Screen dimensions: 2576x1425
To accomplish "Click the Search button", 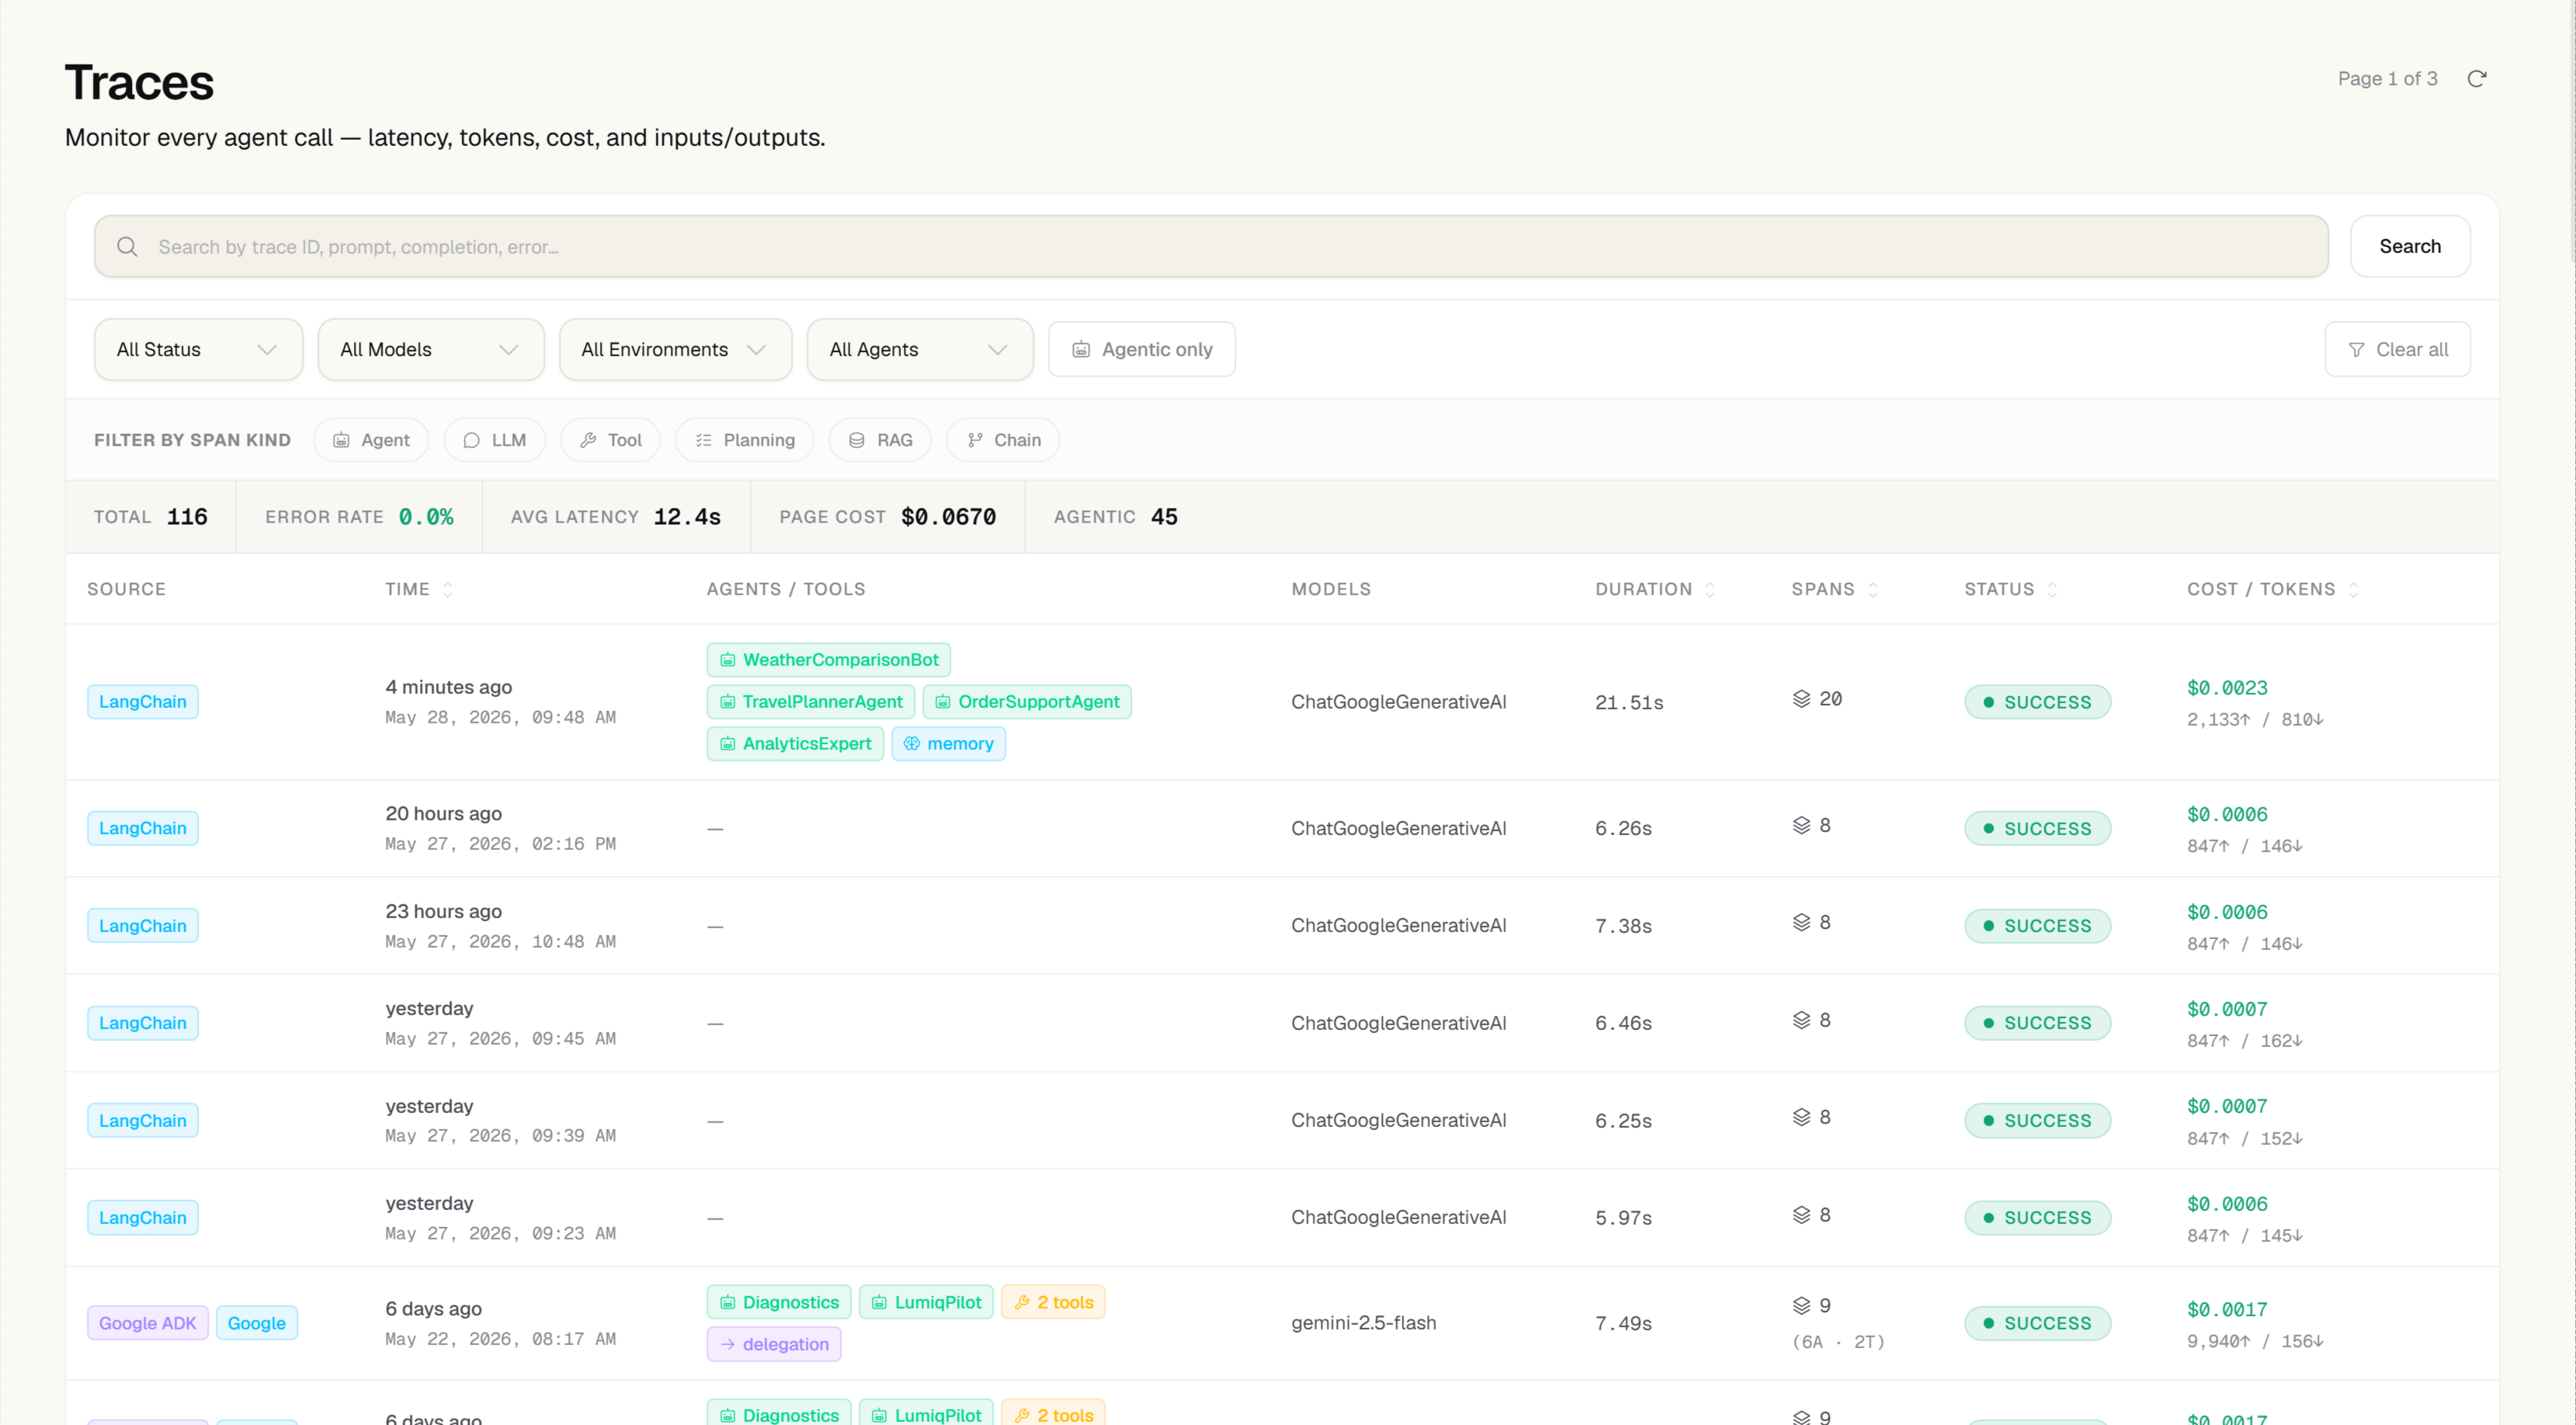I will coord(2409,246).
